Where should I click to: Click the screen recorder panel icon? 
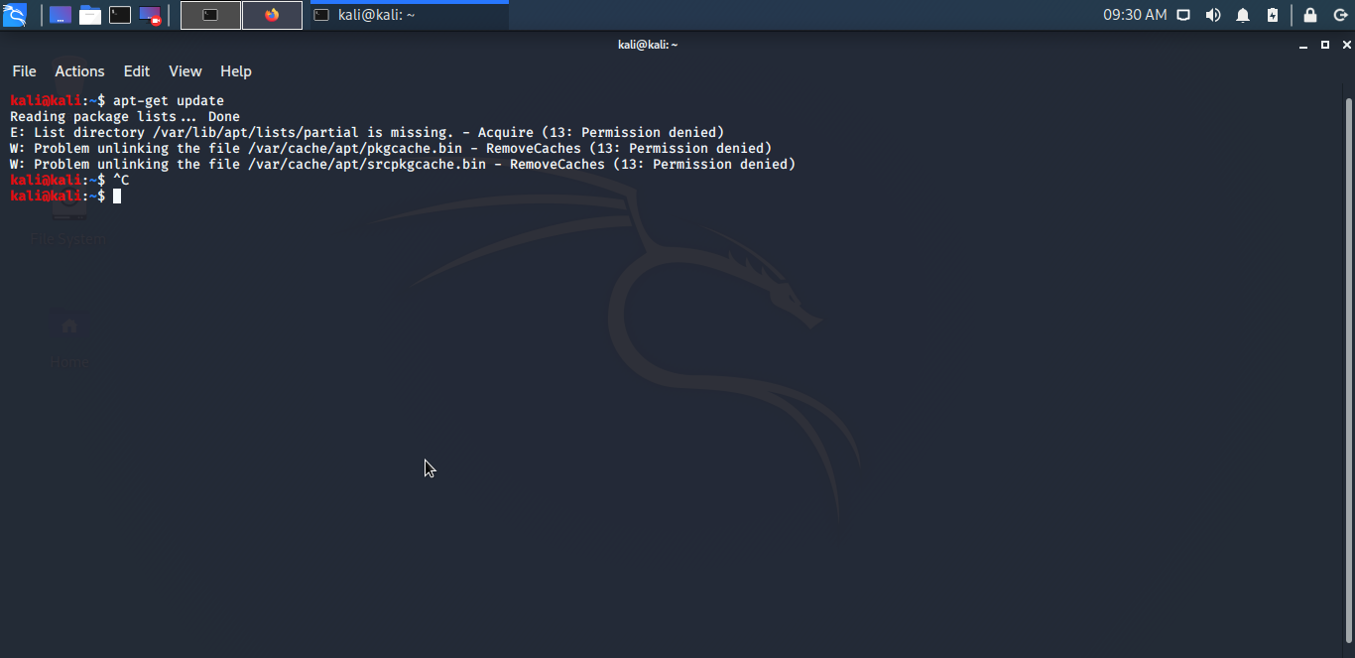(x=150, y=15)
